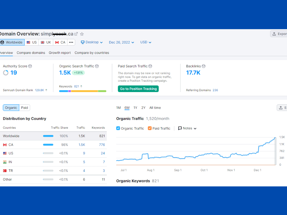This screenshot has width=287, height=215.
Task: Click the Authority Score info globe icon
Action: 30,66
